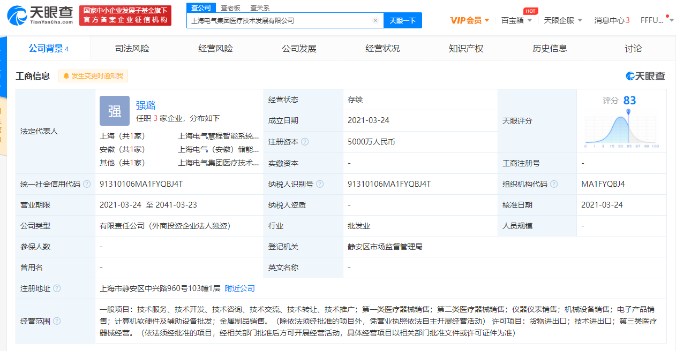Screen dimensions: 676x351
Task: Open the VIP会员 dropdown
Action: [x=469, y=20]
